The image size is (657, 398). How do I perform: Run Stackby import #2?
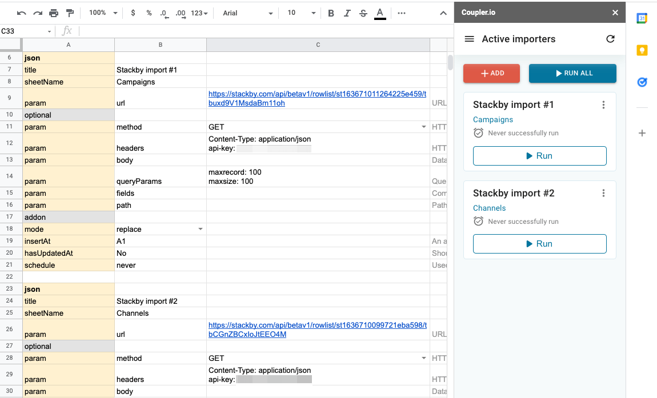[540, 244]
